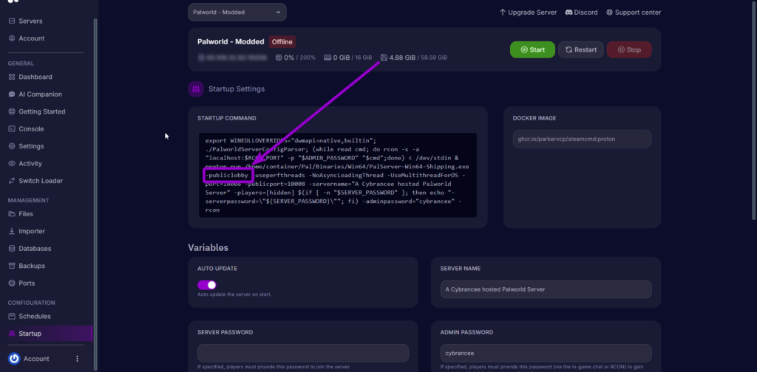Open Switch Loader in sidebar
The height and width of the screenshot is (372, 757).
(40, 181)
